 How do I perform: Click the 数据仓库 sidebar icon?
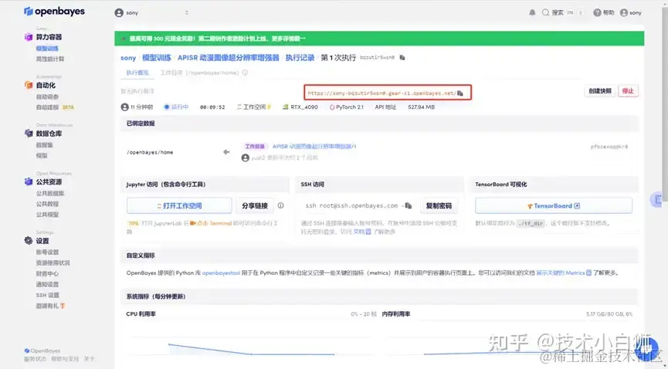29,134
